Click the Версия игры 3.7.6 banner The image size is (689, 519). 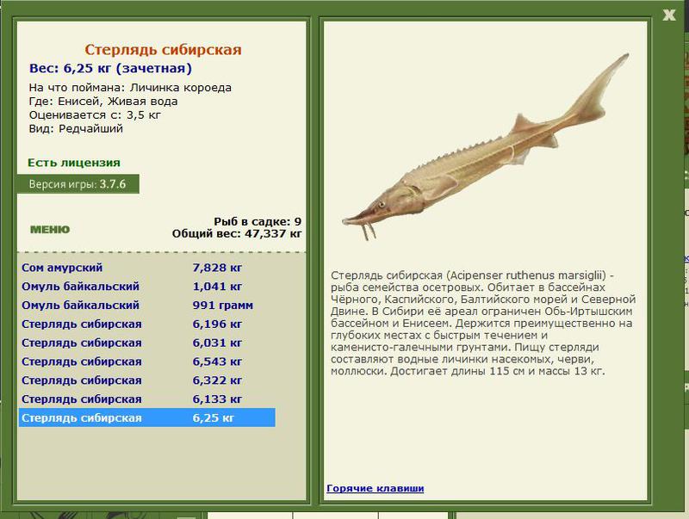tap(78, 184)
